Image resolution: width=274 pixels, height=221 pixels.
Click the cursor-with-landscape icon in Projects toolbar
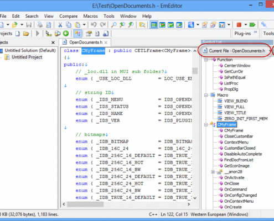pos(49,34)
